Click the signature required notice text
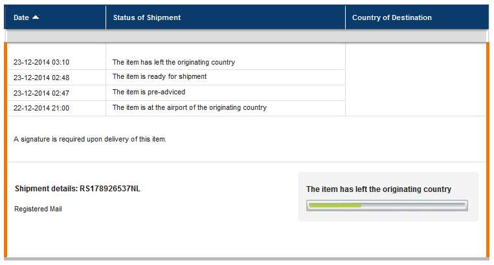The width and height of the screenshot is (494, 265). pos(90,139)
